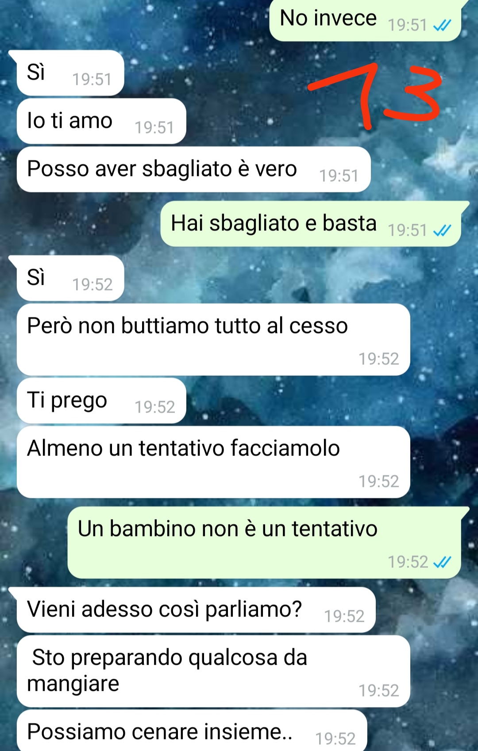This screenshot has height=751, width=478.
Task: Tap the first 'Sì' message at 19:51
Action: (x=70, y=73)
